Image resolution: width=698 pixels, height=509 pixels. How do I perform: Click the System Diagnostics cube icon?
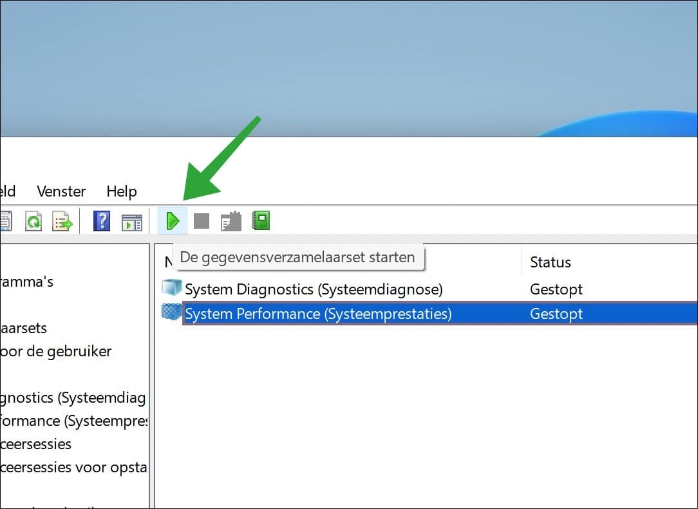pos(171,289)
